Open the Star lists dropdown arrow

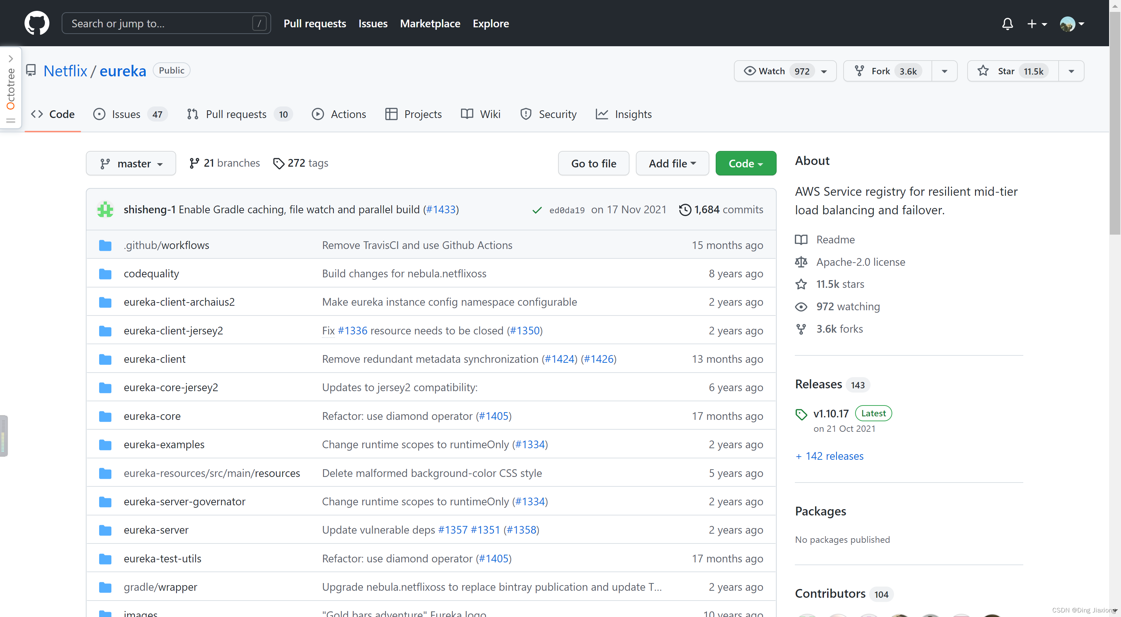click(1071, 71)
